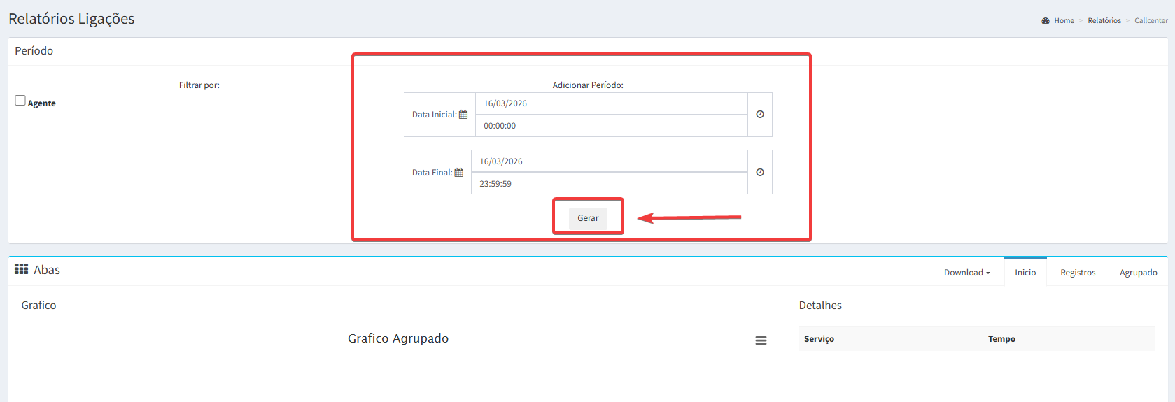Click the Data Inicial date field 16/03/2026
Screen dimensions: 1175x402
[x=611, y=103]
